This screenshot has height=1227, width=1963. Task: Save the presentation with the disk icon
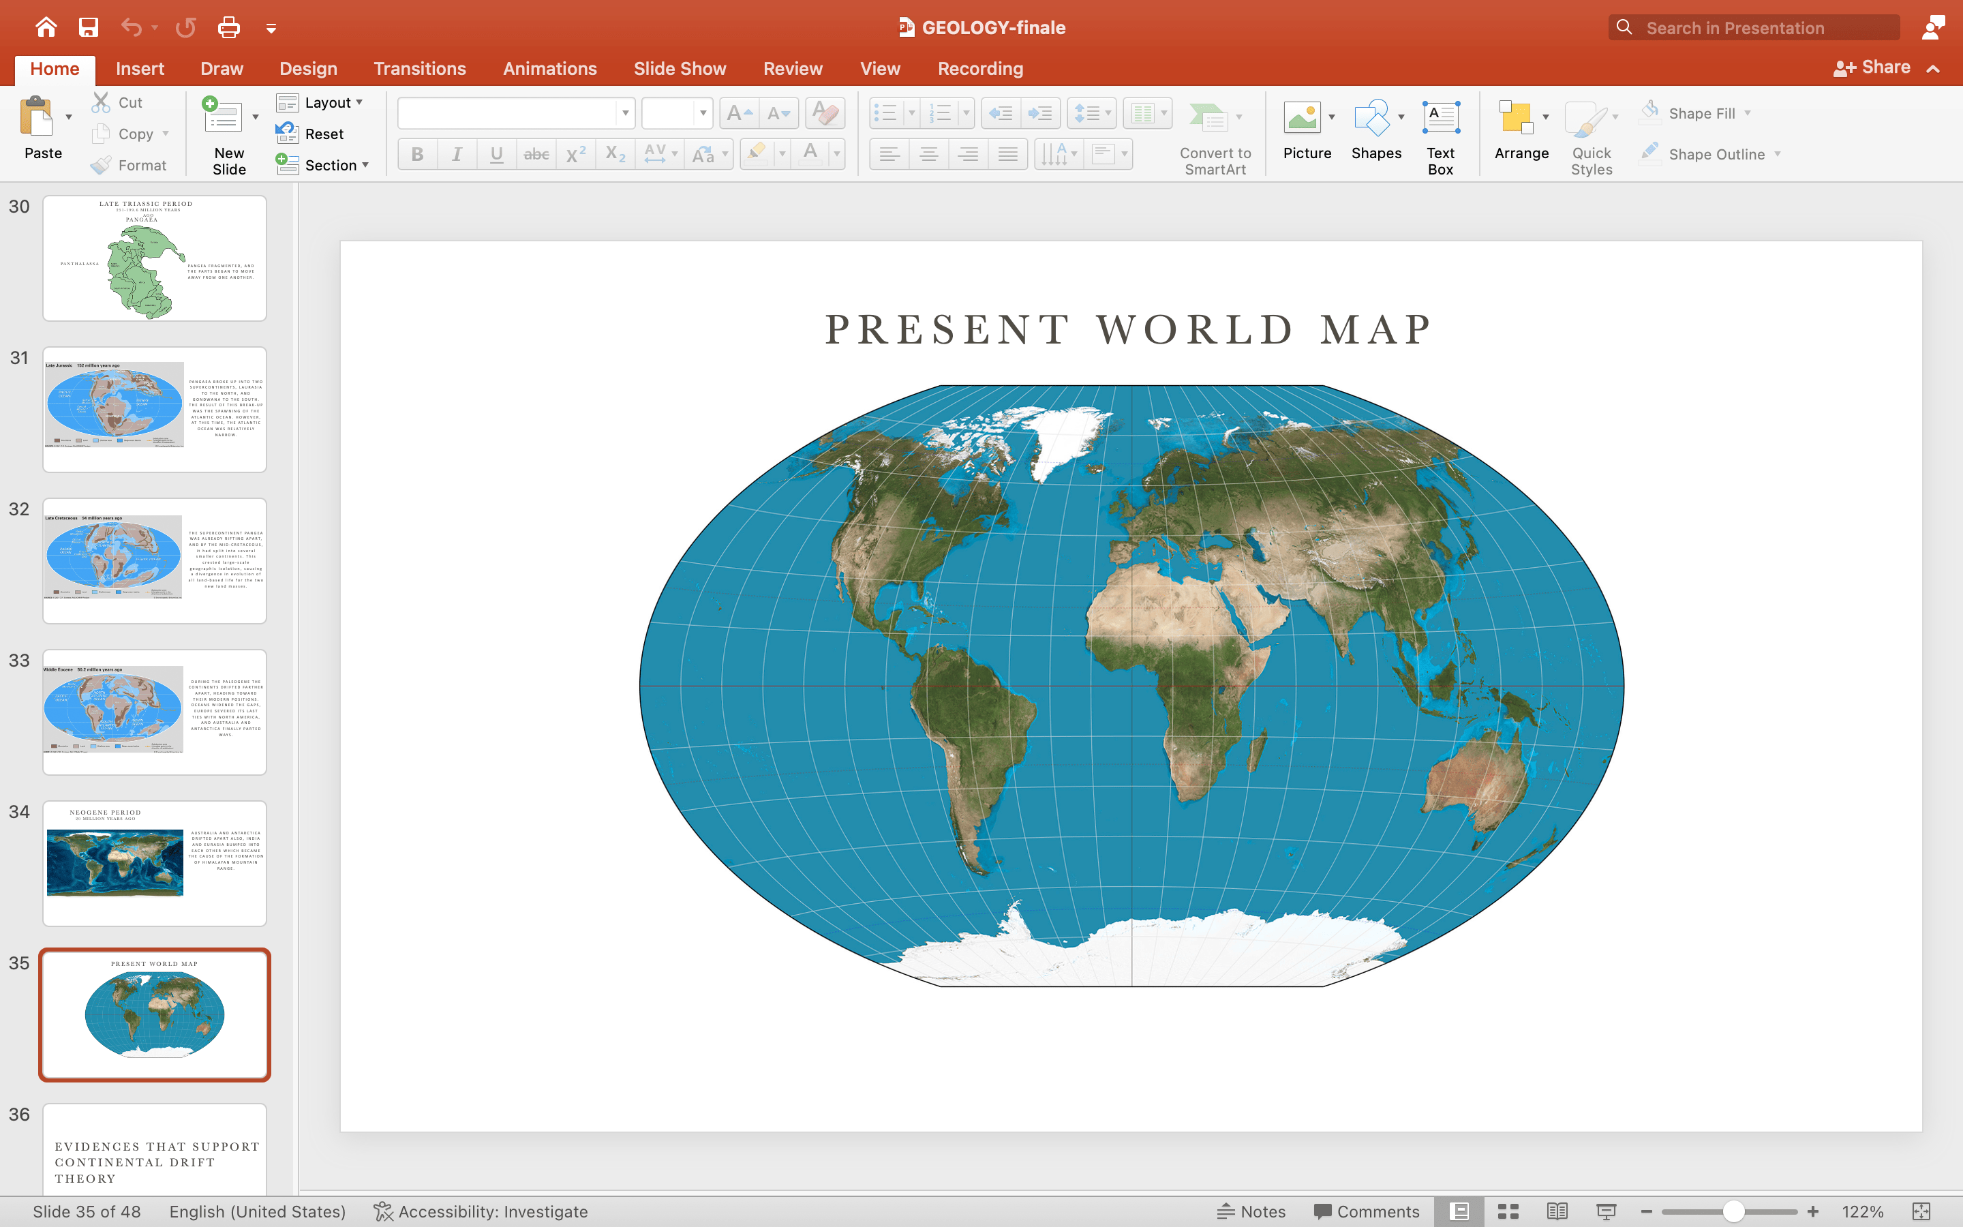click(x=89, y=27)
